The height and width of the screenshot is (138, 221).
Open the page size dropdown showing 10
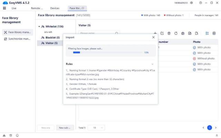pyautogui.click(x=96, y=128)
